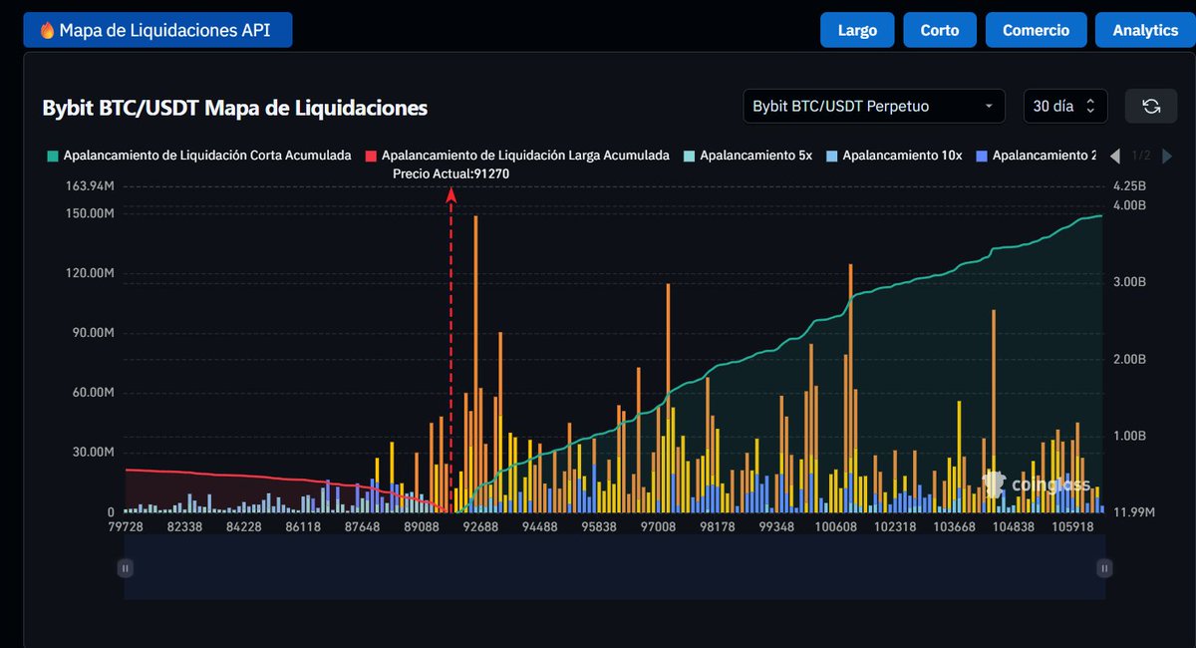The image size is (1196, 648).
Task: Toggle Apalancamiento 5x legend series
Action: pos(748,156)
